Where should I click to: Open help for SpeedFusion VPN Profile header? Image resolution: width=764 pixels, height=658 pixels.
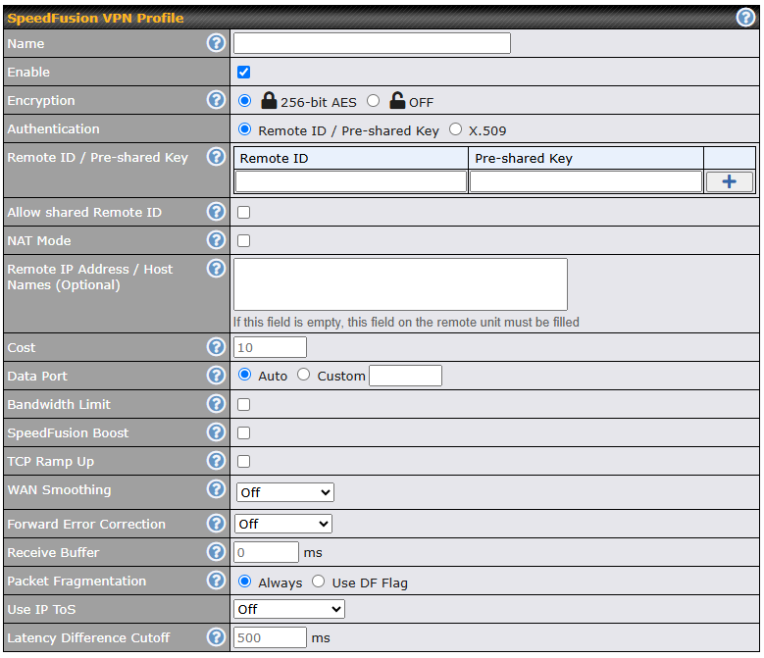point(745,18)
